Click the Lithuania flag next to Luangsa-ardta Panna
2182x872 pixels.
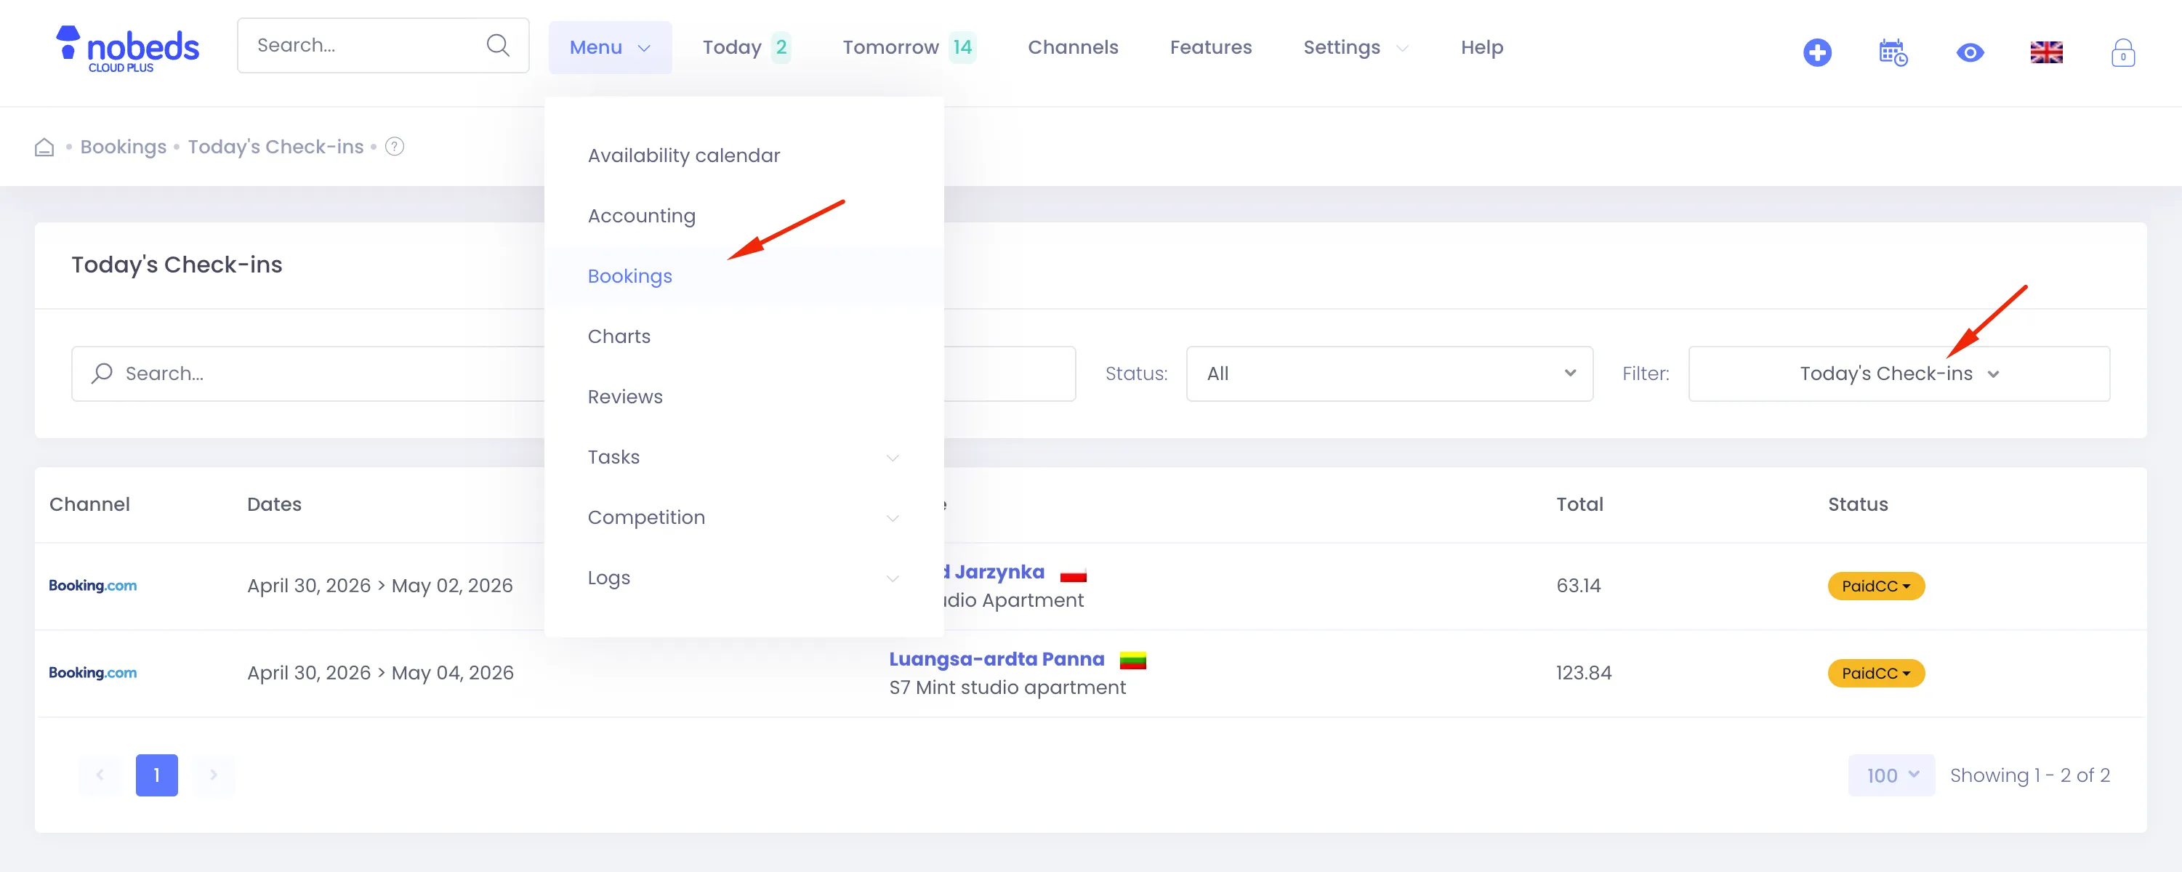coord(1132,661)
